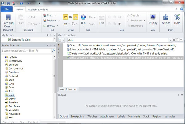This screenshot has height=124, width=185.
Task: Click the Copy button
Action: [x=32, y=24]
